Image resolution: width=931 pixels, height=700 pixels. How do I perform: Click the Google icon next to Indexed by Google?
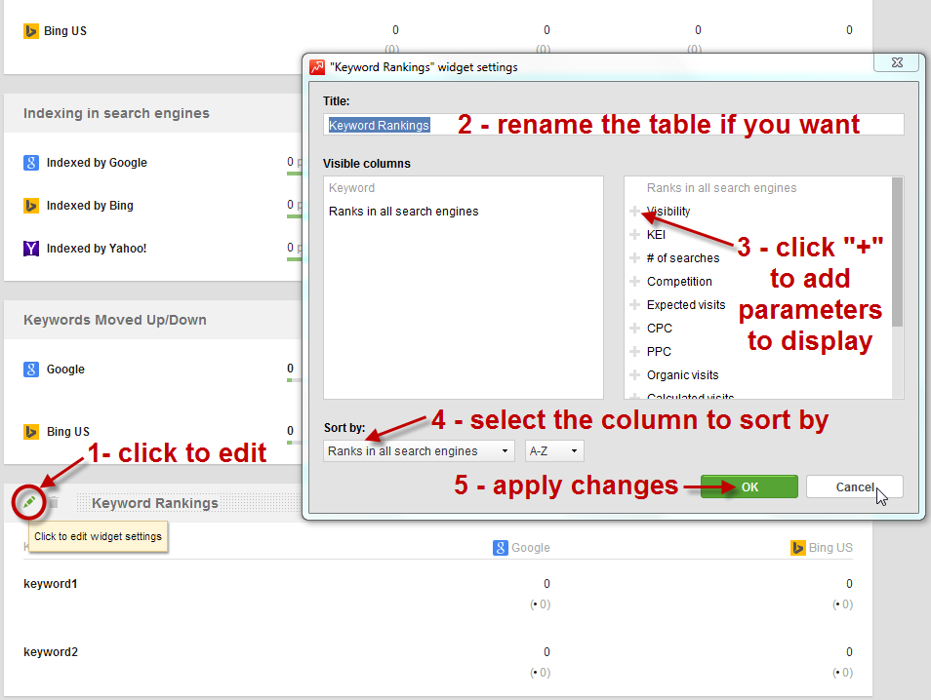pyautogui.click(x=31, y=163)
